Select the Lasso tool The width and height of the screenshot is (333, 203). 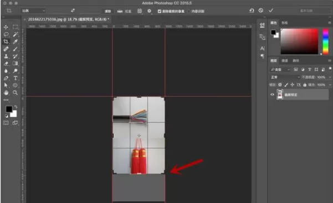[x=6, y=34]
